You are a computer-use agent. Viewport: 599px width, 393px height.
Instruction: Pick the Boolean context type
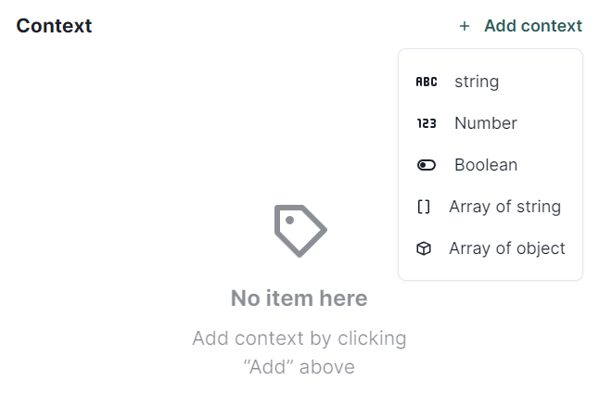(x=485, y=165)
